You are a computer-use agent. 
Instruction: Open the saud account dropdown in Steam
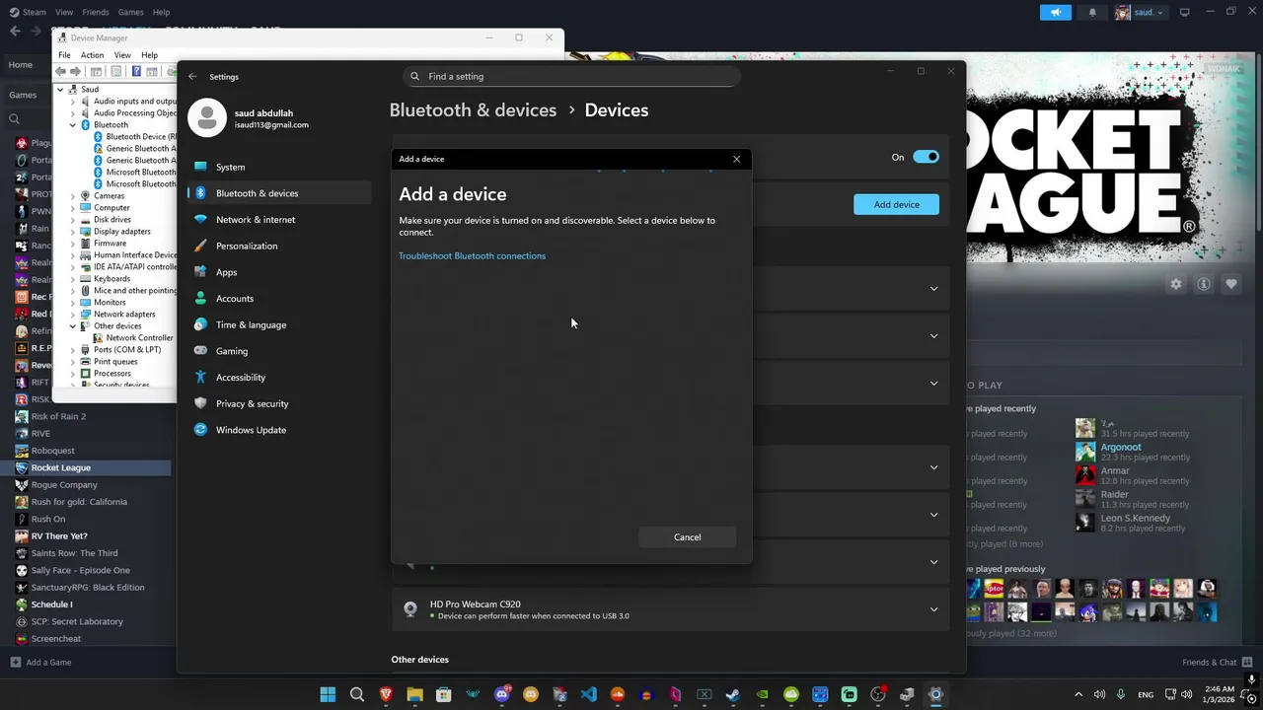pyautogui.click(x=1140, y=12)
